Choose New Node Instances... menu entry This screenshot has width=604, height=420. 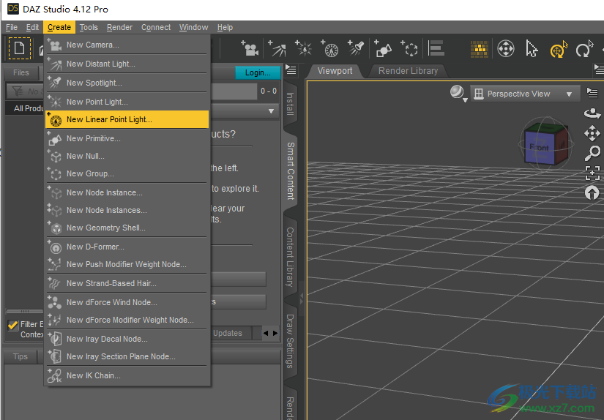[127, 210]
